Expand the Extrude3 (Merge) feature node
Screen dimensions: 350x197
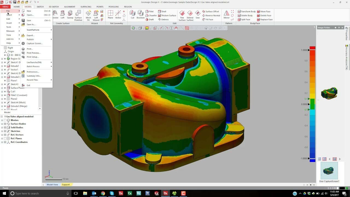2,106
